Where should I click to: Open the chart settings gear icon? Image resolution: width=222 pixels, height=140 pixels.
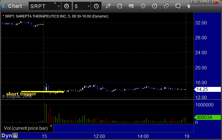point(67,6)
